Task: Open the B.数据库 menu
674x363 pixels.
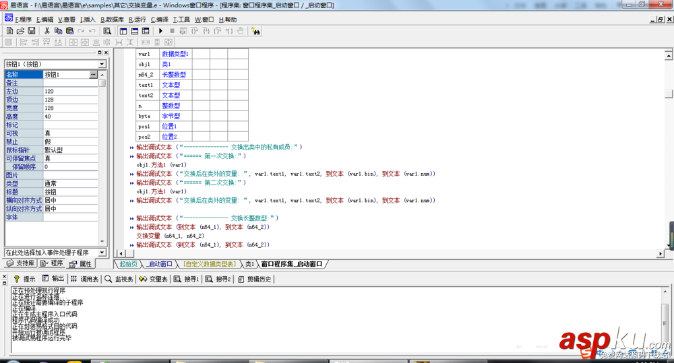Action: click(112, 20)
